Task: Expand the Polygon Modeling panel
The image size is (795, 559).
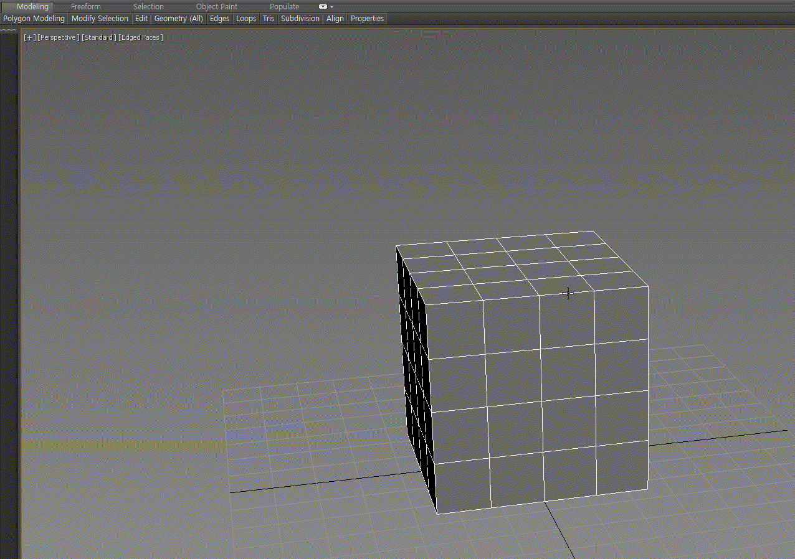Action: (34, 19)
